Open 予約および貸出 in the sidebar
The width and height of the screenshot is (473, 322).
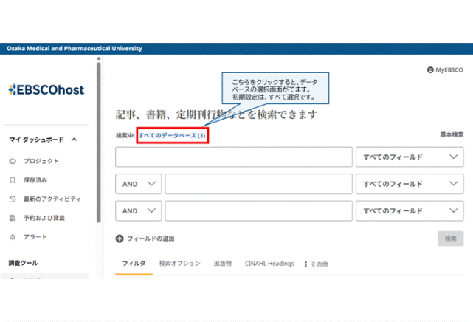[x=44, y=218]
